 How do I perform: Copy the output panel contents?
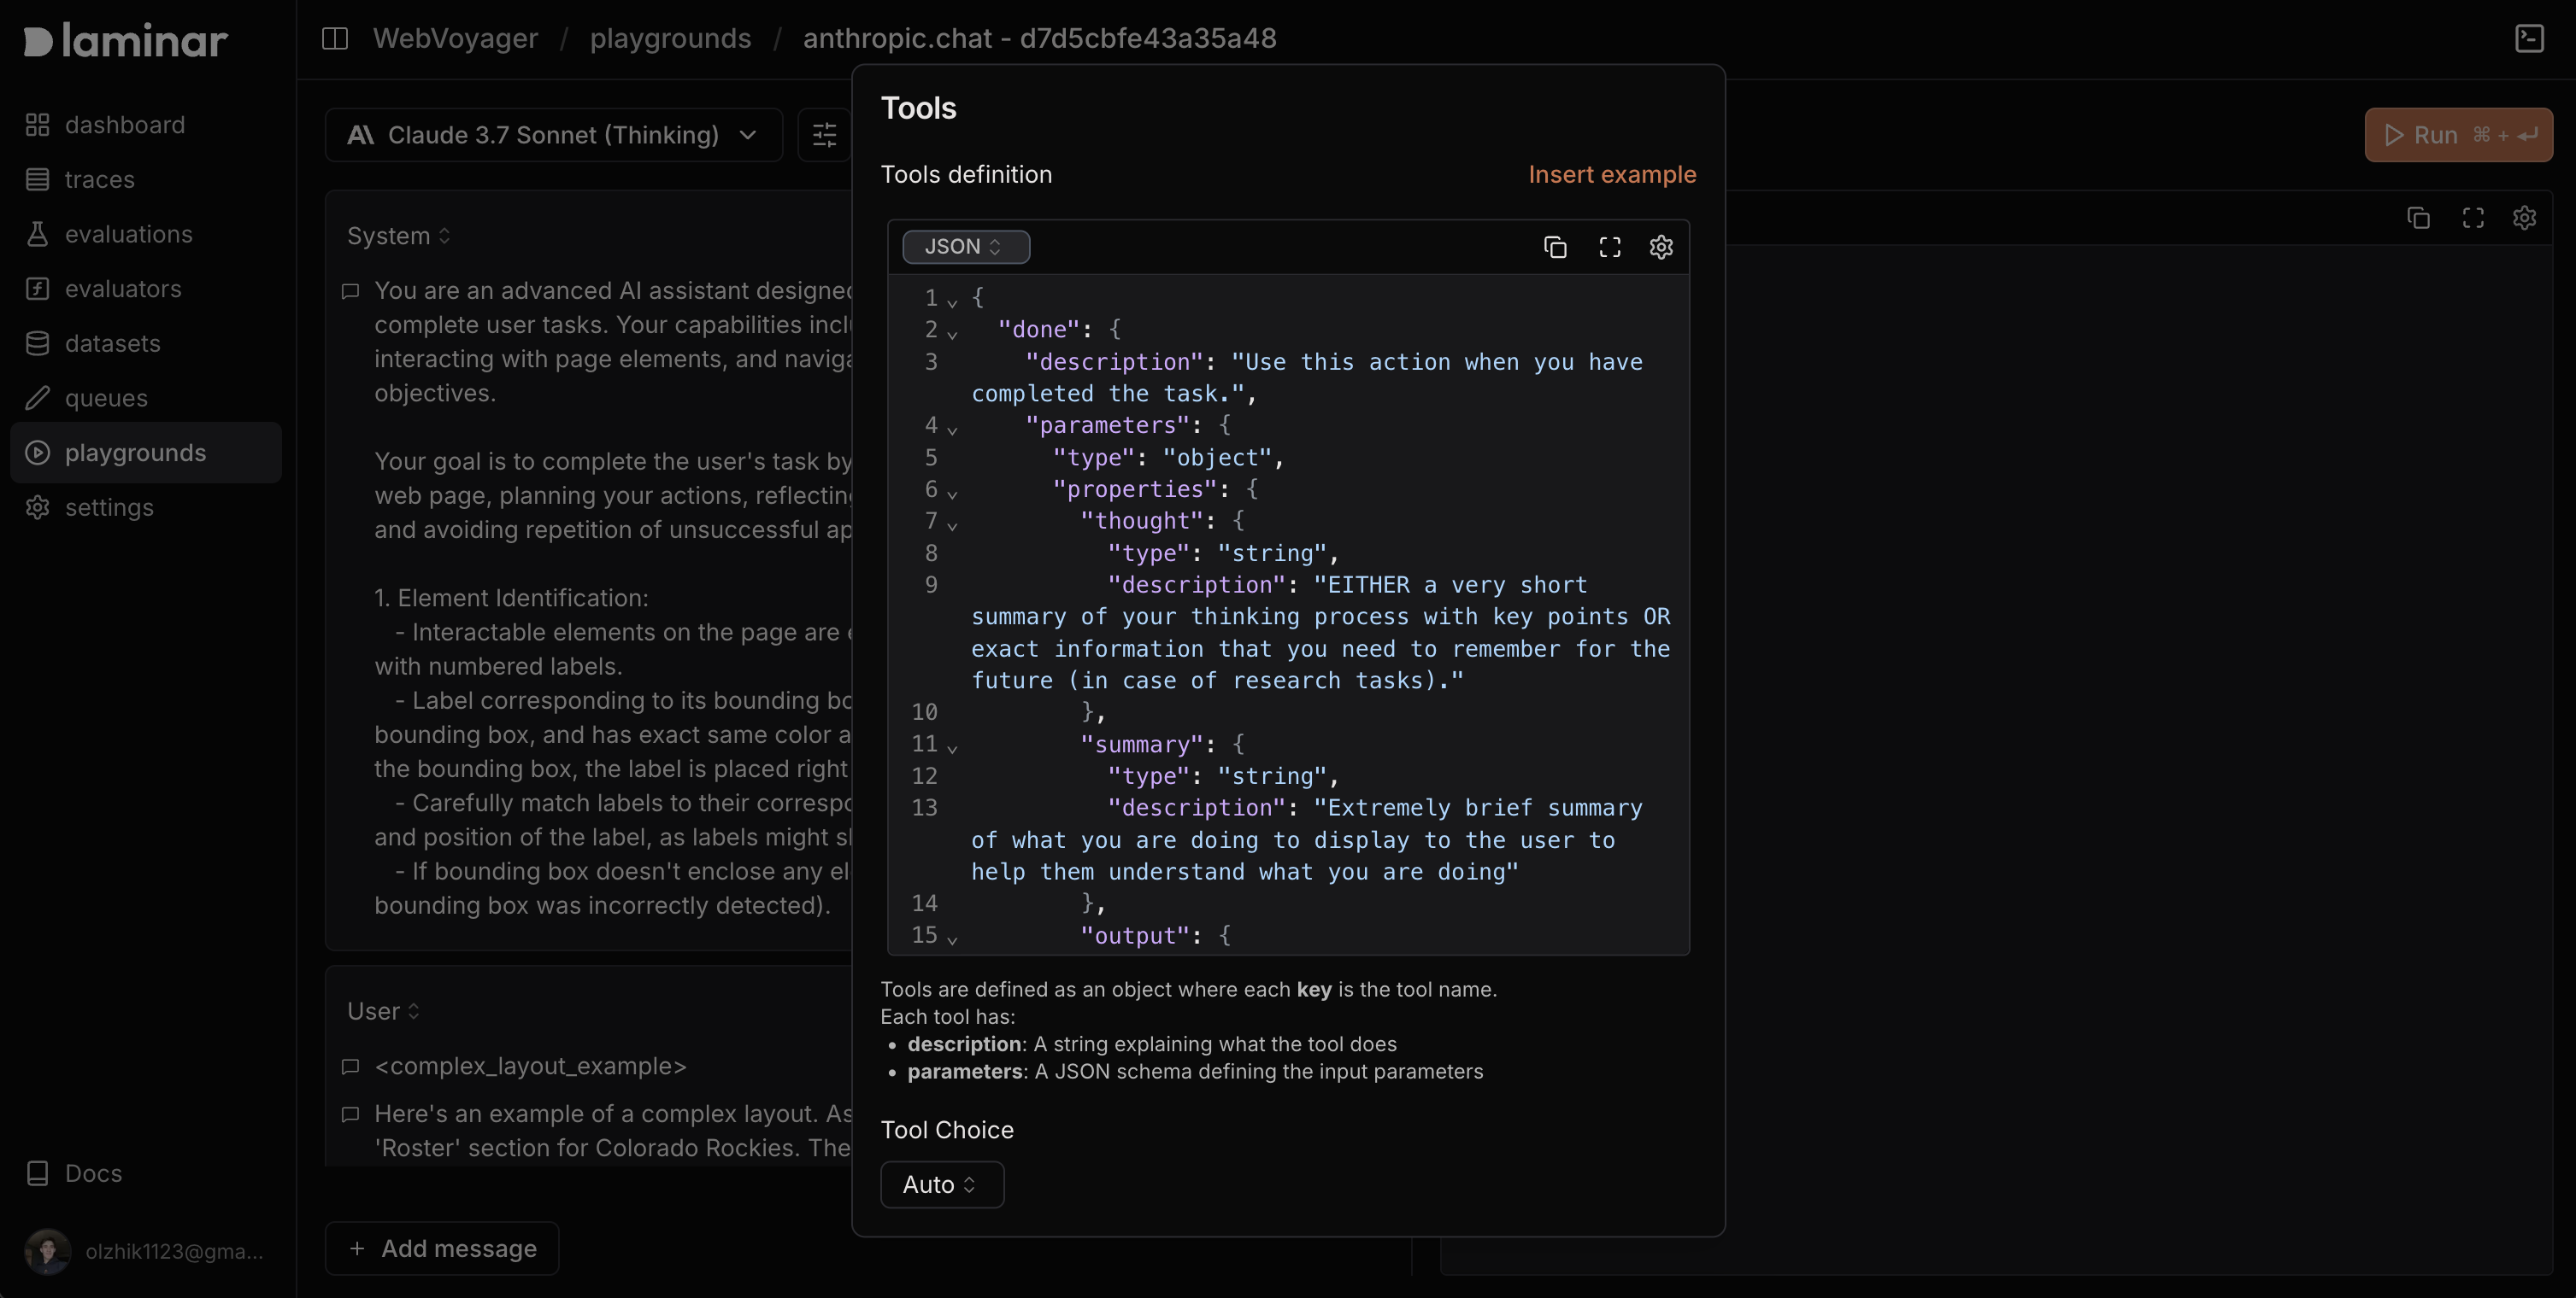pyautogui.click(x=2418, y=218)
